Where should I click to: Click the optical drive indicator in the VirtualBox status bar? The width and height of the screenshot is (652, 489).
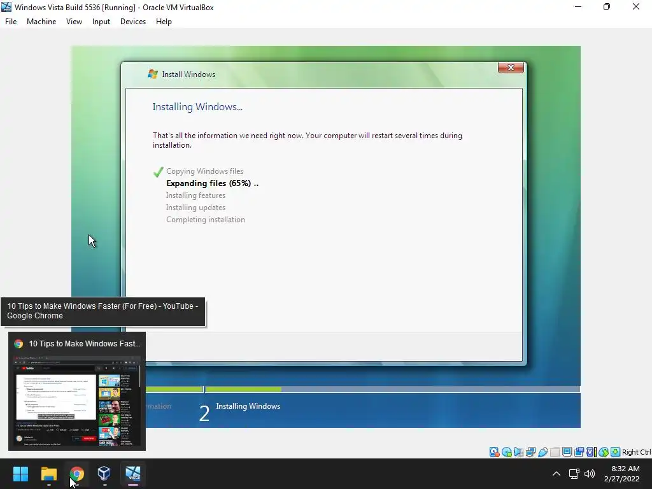(506, 452)
